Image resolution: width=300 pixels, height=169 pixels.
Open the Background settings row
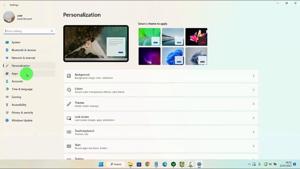pos(161,76)
